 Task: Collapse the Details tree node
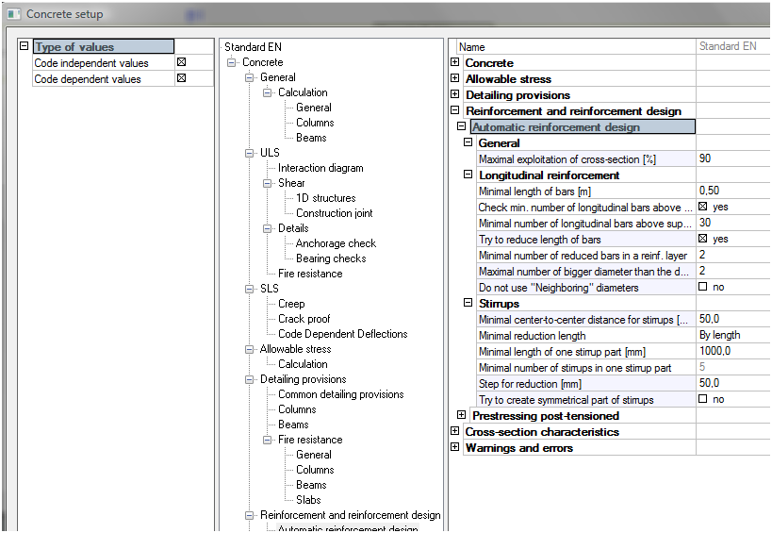click(267, 228)
